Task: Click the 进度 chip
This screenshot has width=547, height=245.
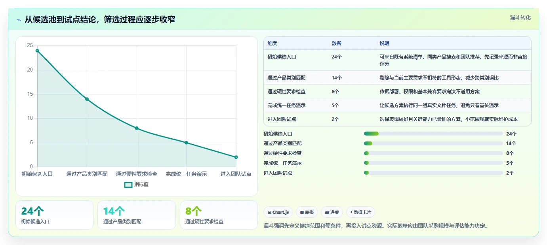Action: point(332,212)
